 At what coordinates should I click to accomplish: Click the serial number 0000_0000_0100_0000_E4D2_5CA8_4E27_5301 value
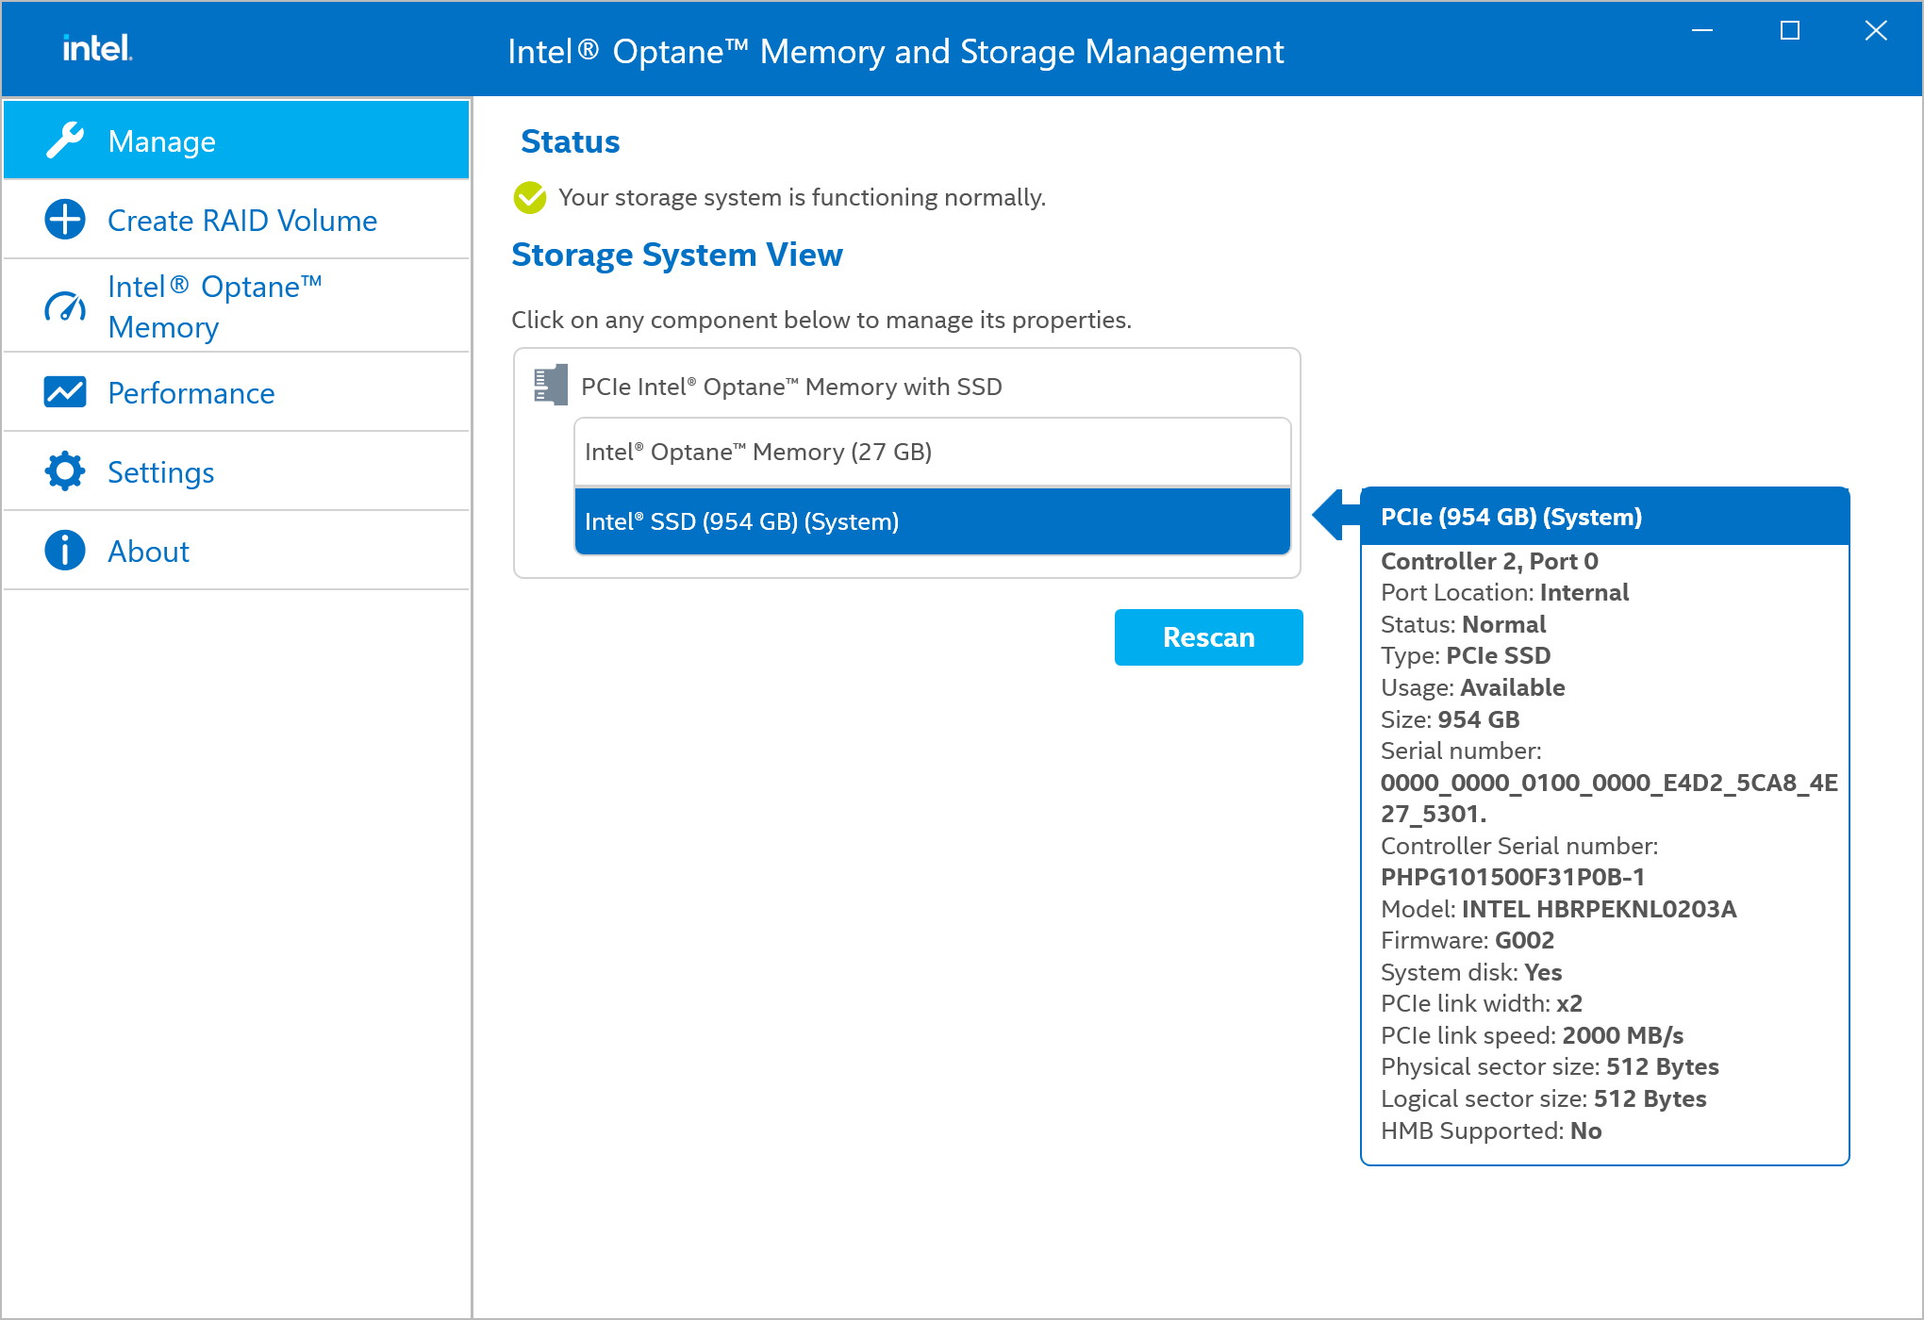tap(1609, 798)
